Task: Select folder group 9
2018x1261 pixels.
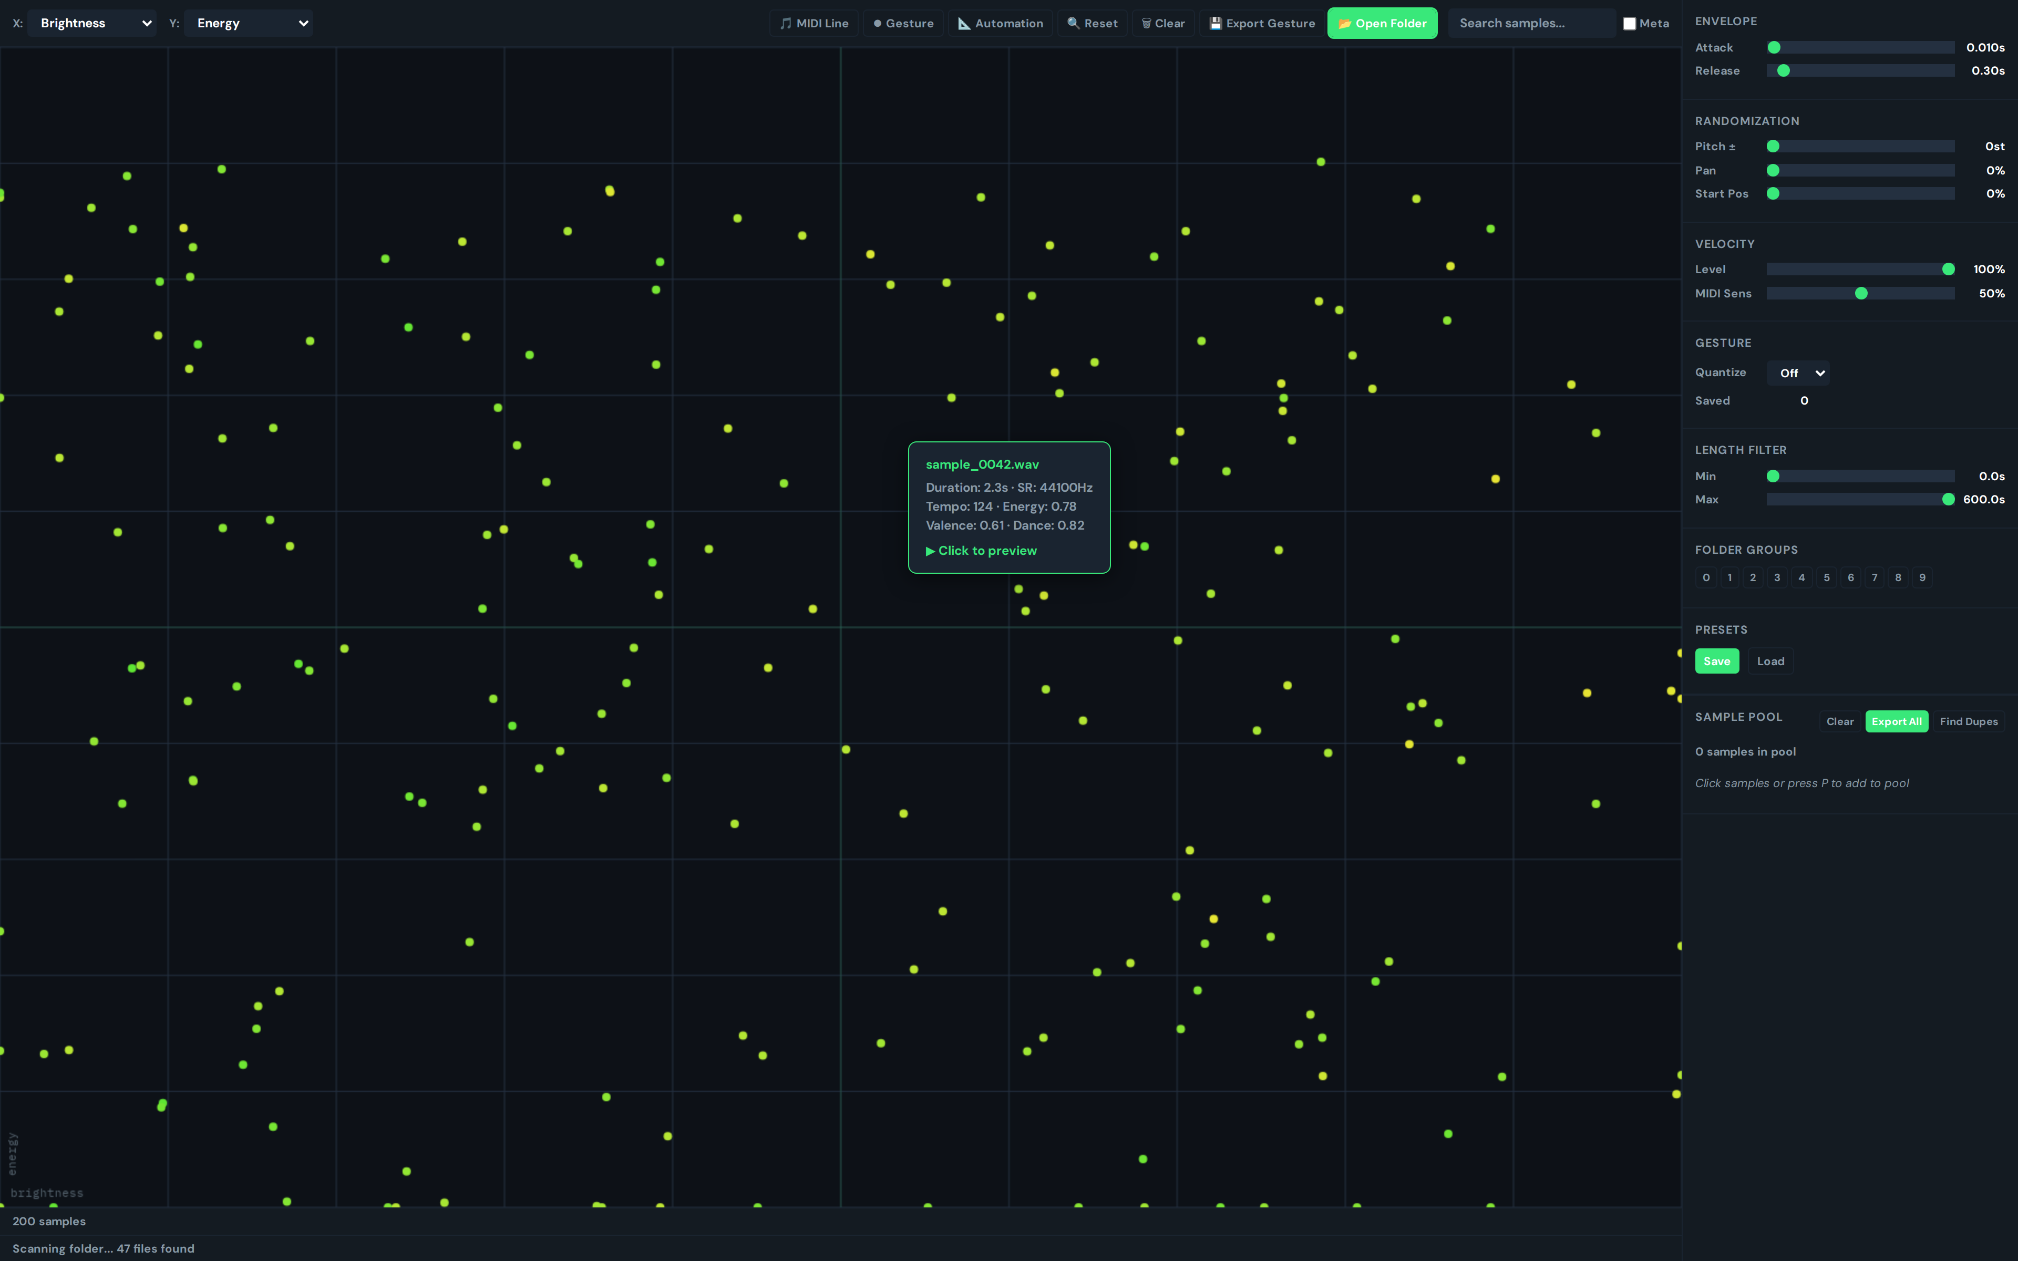Action: tap(1922, 577)
